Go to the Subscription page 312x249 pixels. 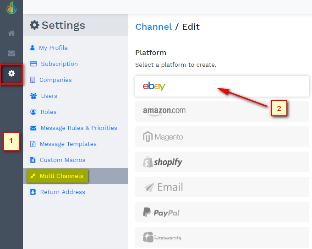point(59,64)
